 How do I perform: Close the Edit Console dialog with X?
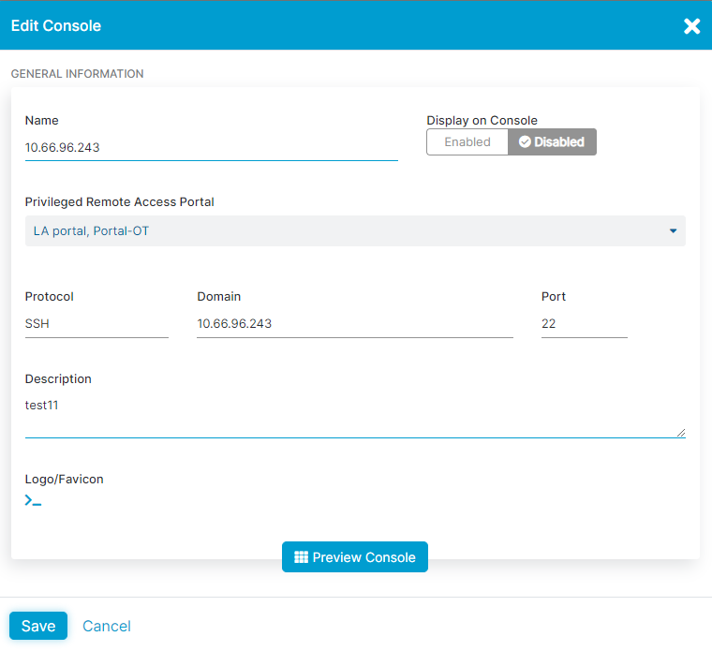[691, 26]
